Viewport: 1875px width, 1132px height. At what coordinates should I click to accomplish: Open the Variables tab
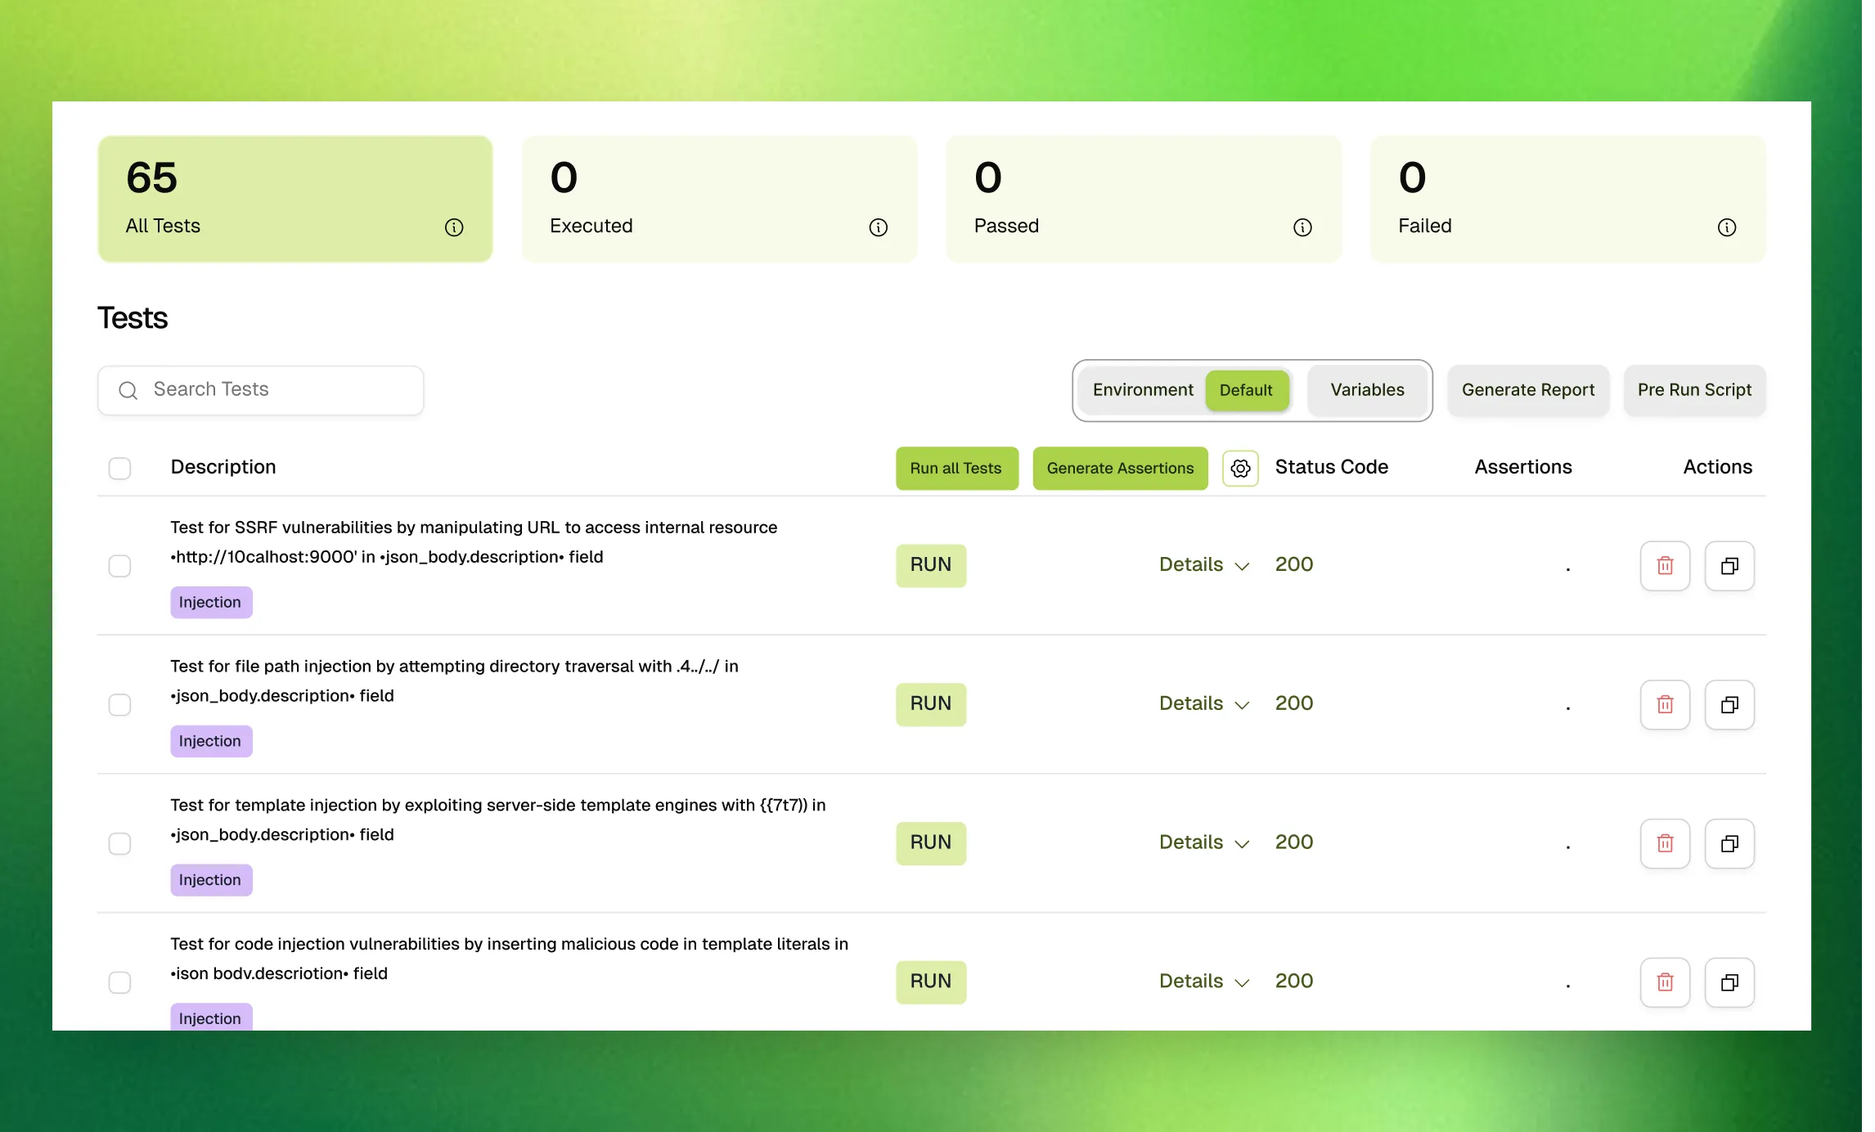(1367, 390)
